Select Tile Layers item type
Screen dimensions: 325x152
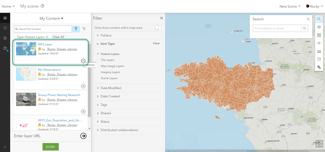pos(107,60)
